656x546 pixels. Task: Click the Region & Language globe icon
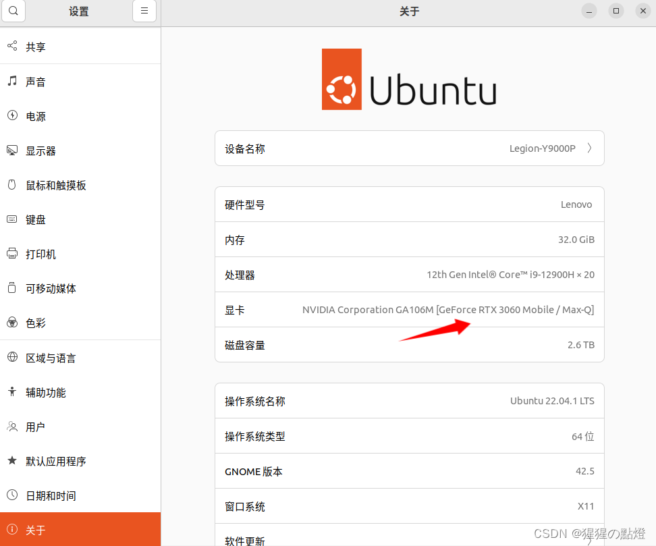click(x=12, y=357)
